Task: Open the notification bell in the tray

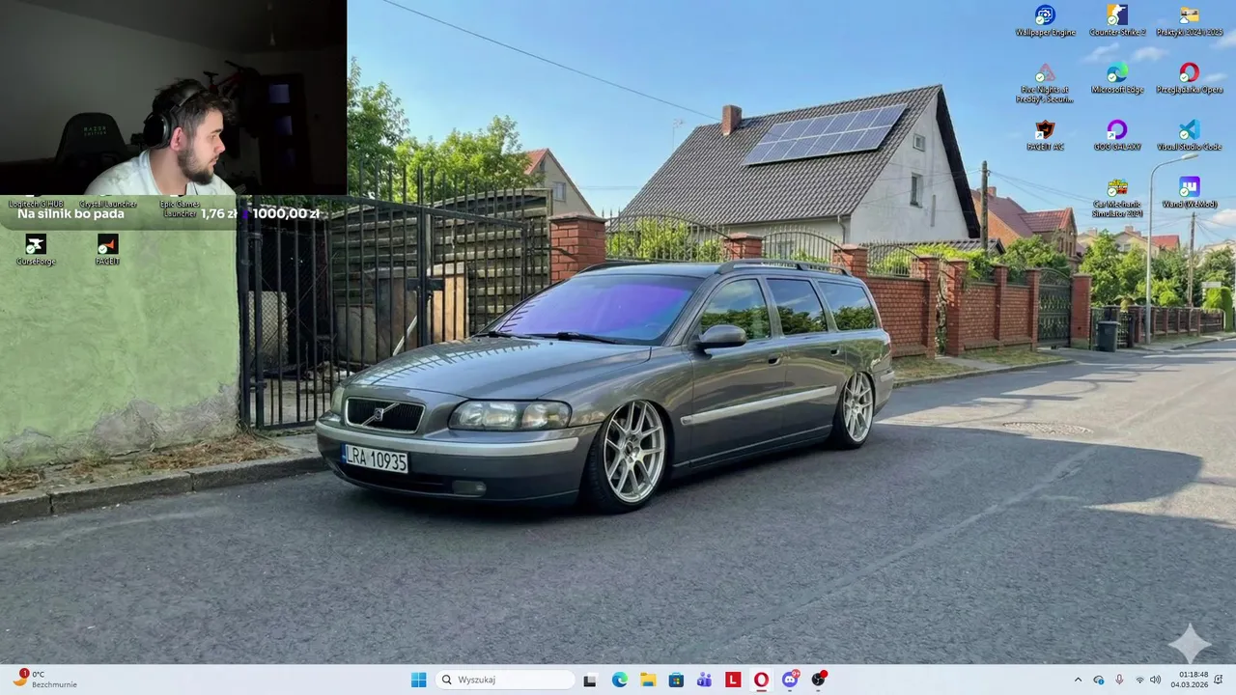Action: click(1219, 680)
